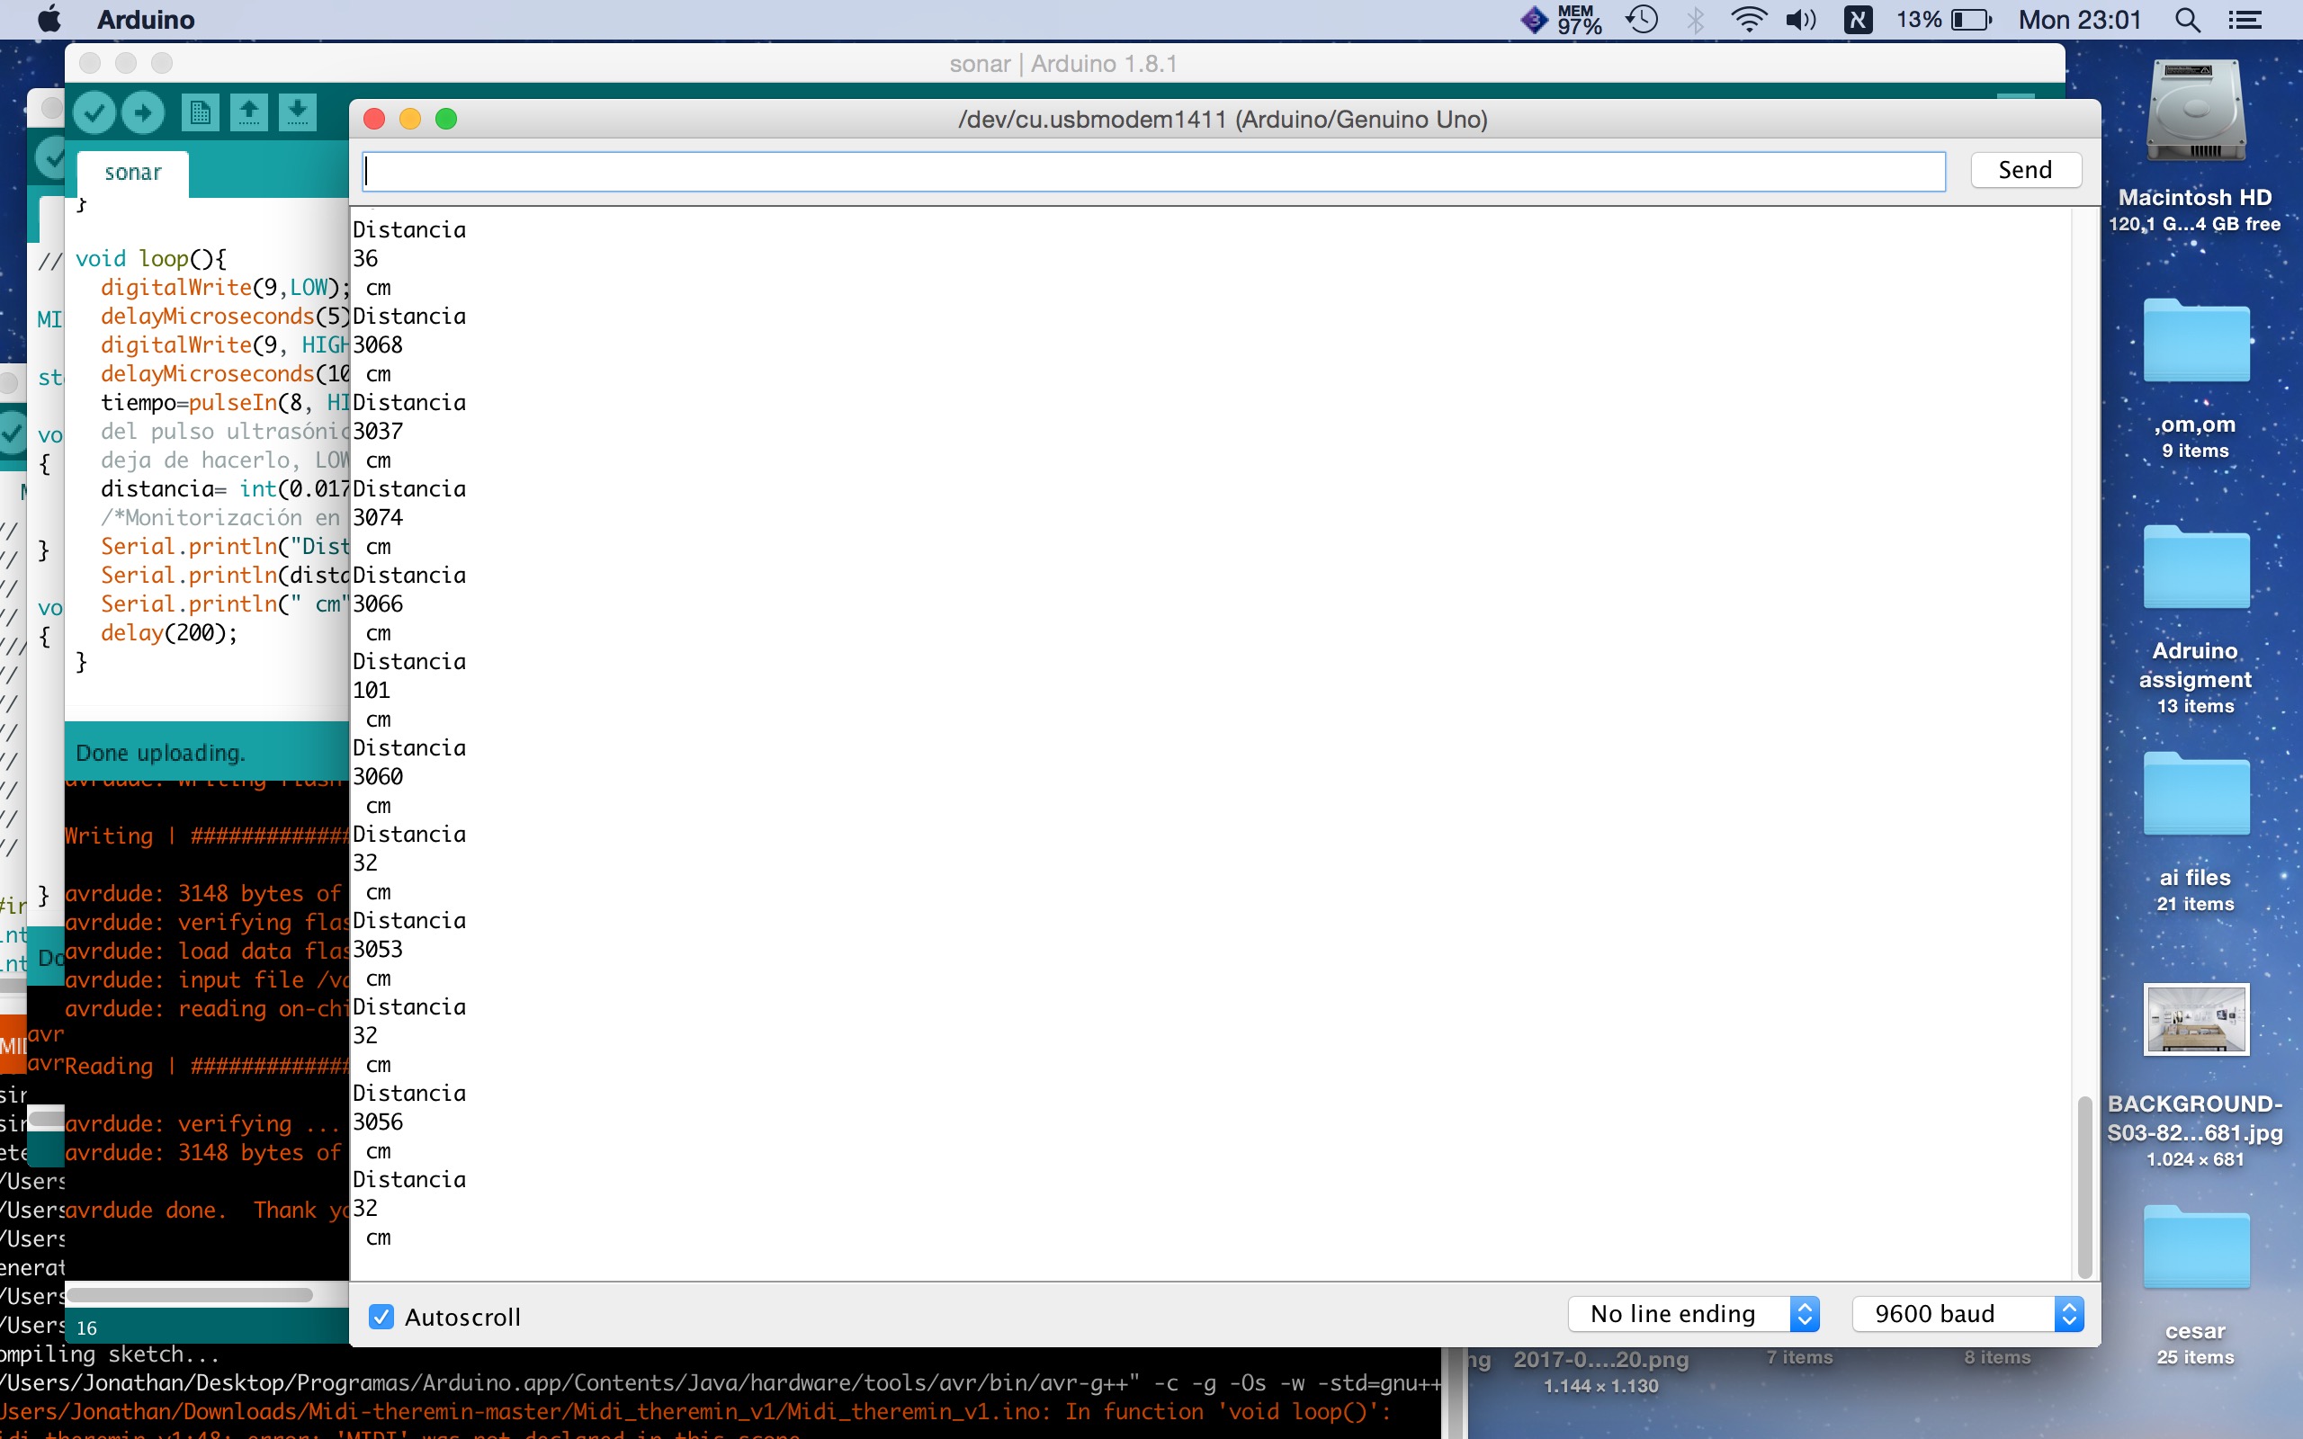
Task: Click the 3074 distance reading in the serial output
Action: tap(378, 518)
